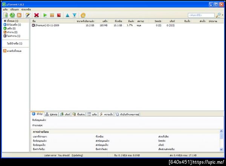Viewport: 226px width, 166px height.
Task: Switch to the Logger tab
Action: [x=127, y=114]
